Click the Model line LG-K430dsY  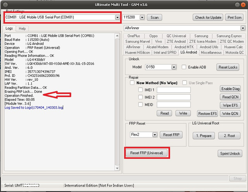point(36,59)
